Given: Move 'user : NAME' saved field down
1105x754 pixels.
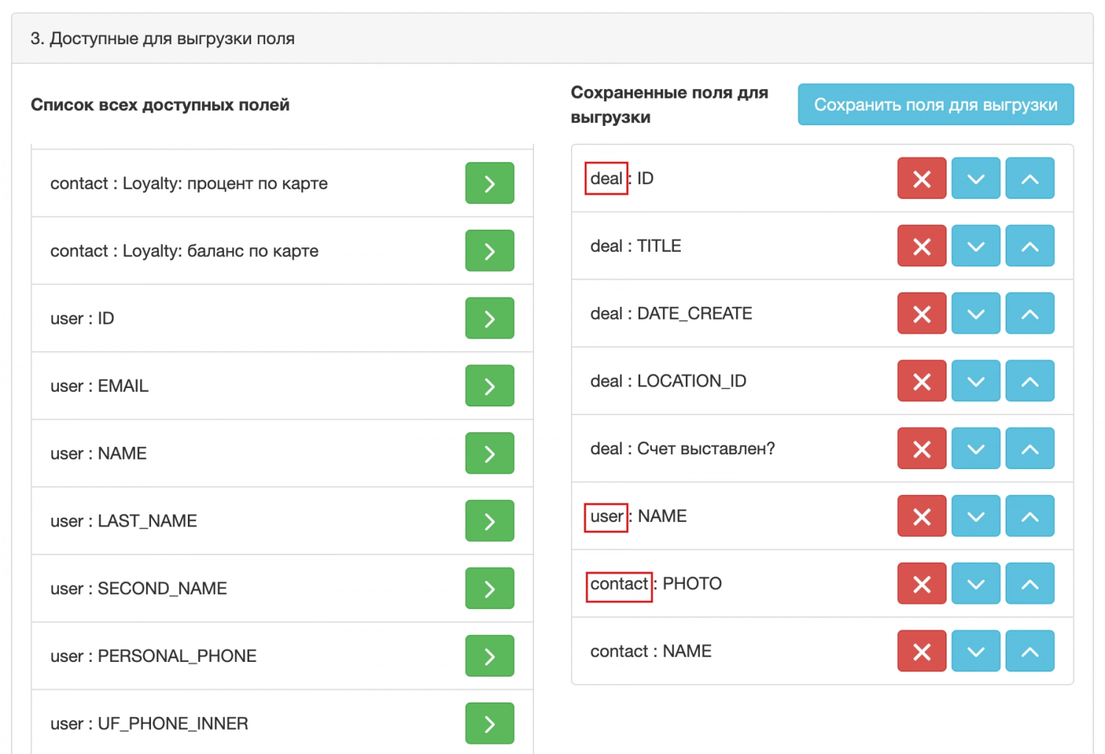Looking at the screenshot, I should 975,516.
